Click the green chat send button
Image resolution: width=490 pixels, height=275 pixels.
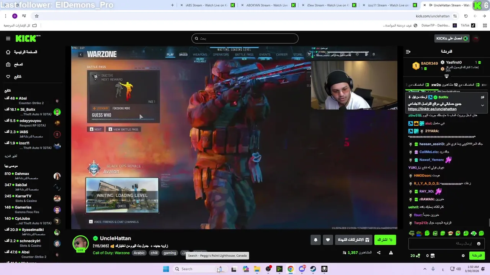(477, 256)
